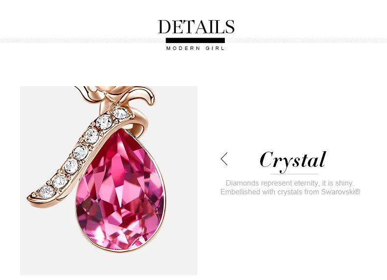This screenshot has width=387, height=280.
Task: Click the Crystal italic heading
Action: click(293, 161)
